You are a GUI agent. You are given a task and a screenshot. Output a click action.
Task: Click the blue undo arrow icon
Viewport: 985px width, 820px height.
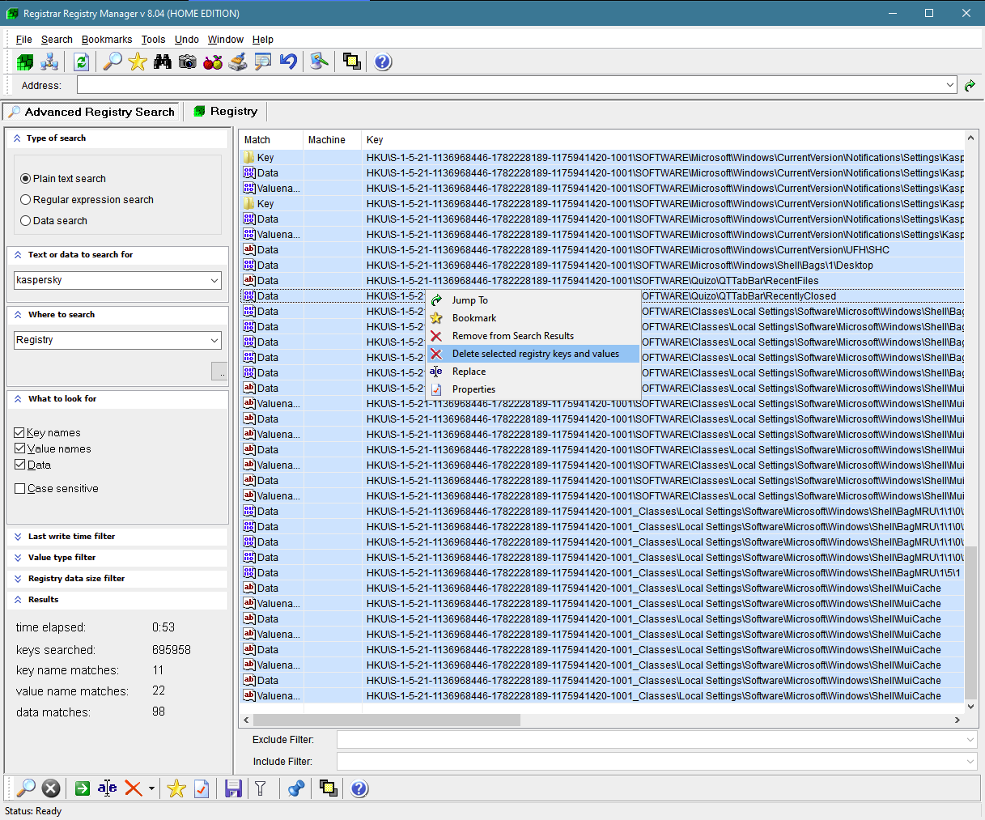click(x=288, y=62)
